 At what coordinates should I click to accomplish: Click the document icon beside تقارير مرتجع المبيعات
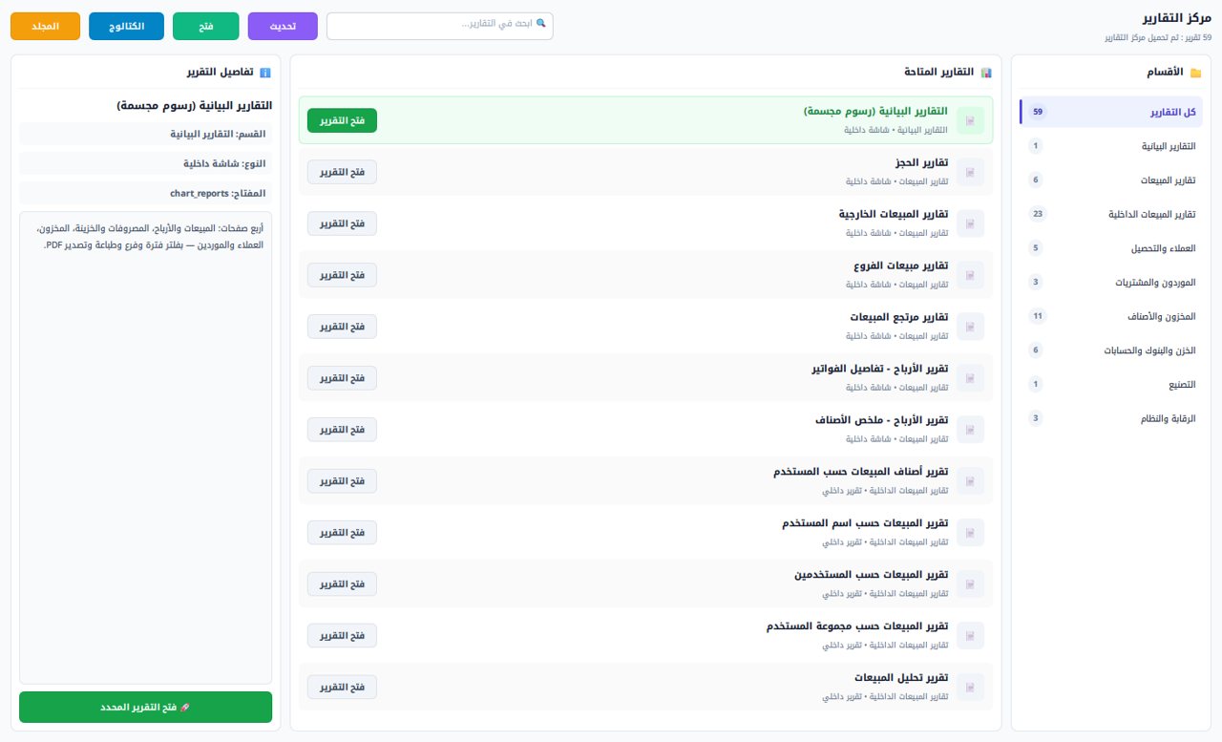(970, 327)
